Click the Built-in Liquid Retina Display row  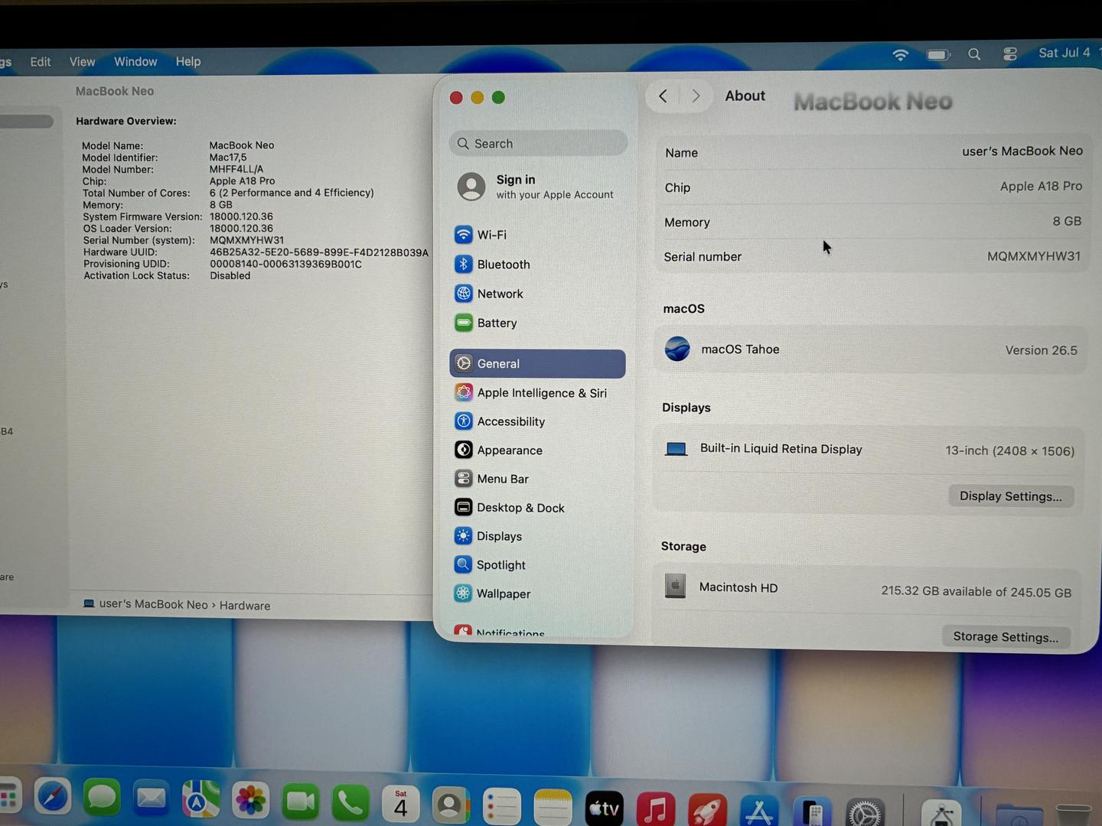pos(869,450)
